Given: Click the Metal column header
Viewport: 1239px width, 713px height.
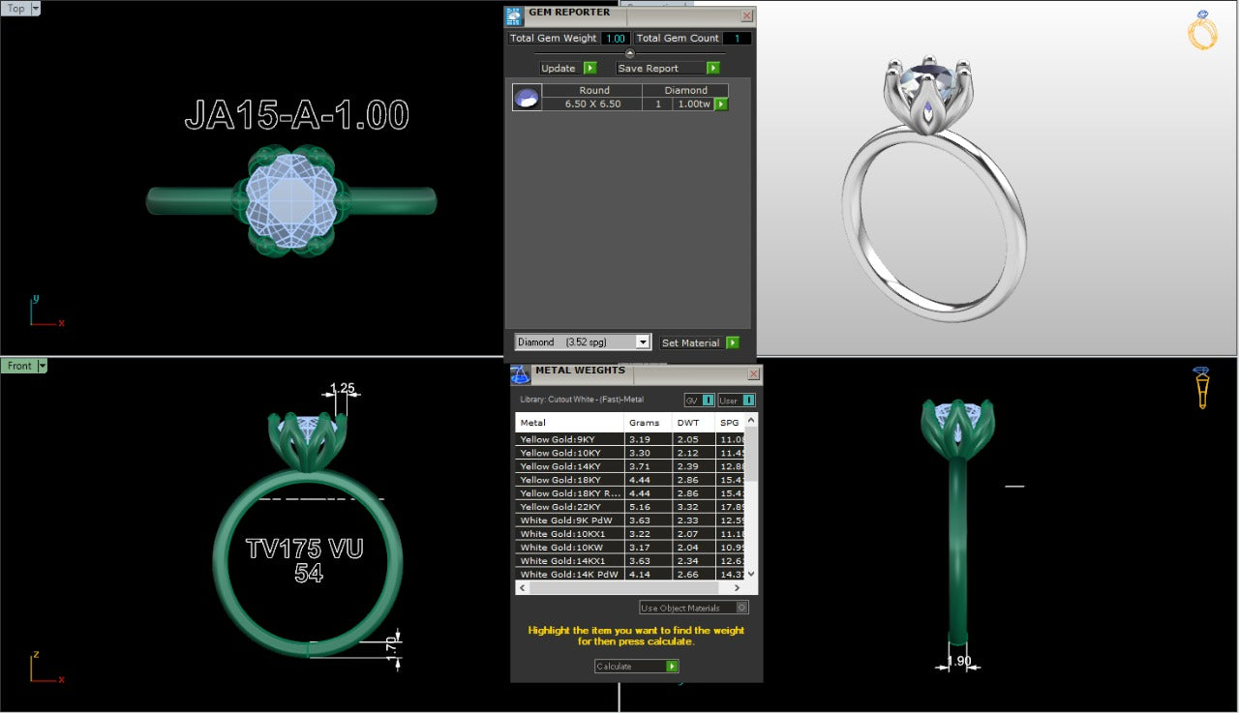Looking at the screenshot, I should tap(569, 423).
